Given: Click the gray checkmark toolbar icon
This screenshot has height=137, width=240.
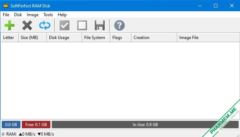Looking at the screenshot, I should tap(64, 25).
